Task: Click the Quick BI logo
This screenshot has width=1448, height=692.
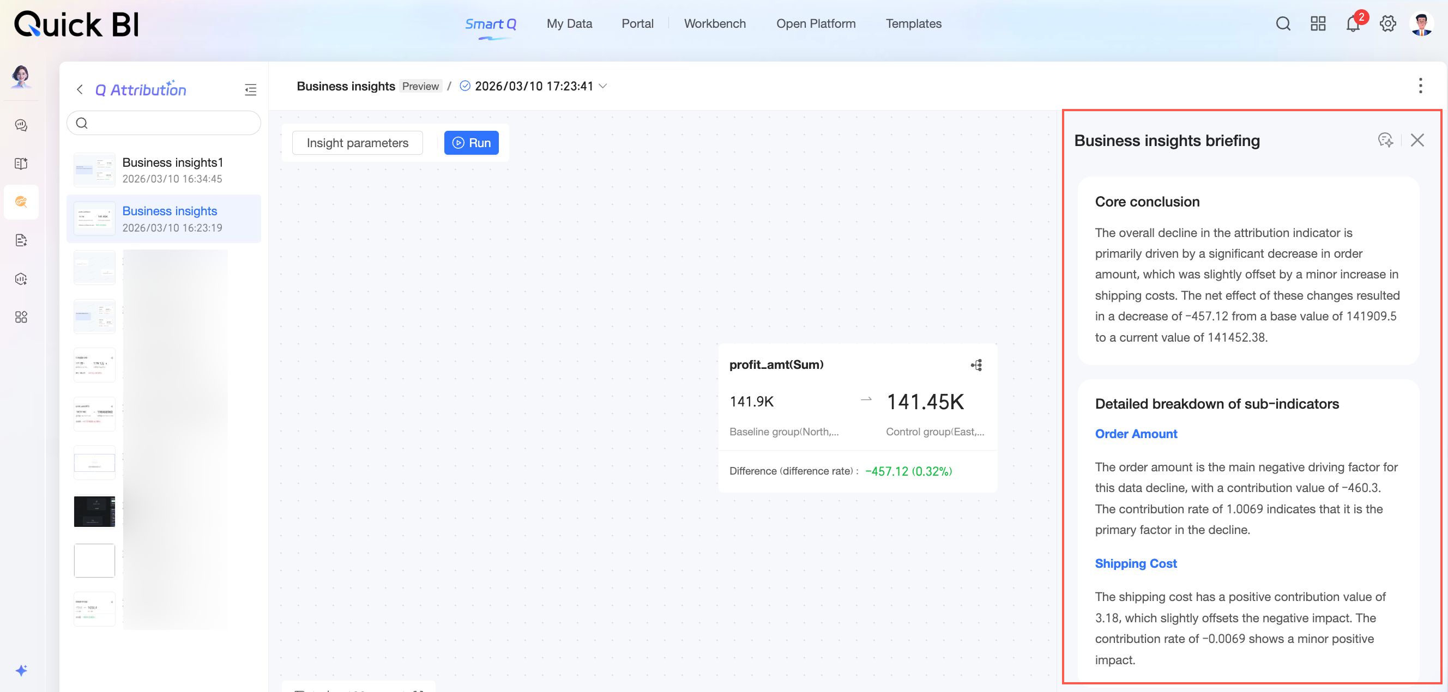Action: (76, 23)
